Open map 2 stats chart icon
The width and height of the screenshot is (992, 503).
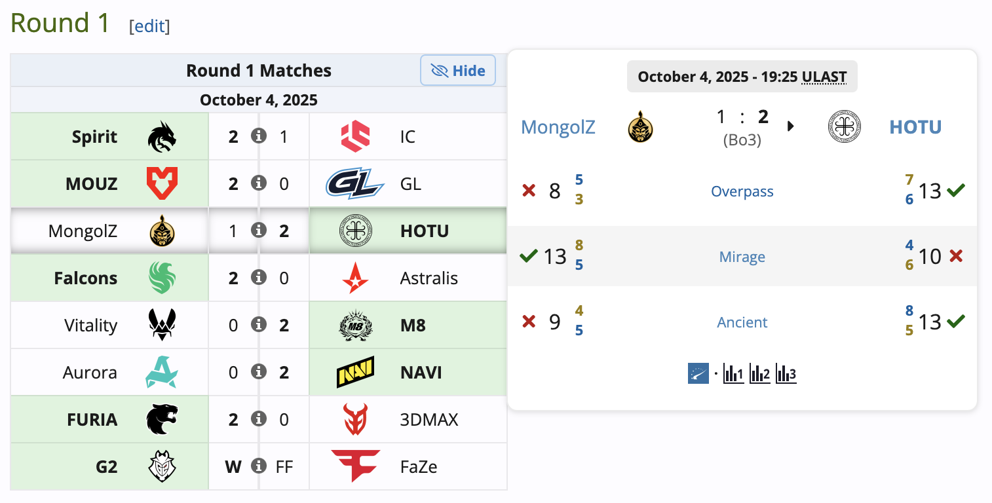759,374
